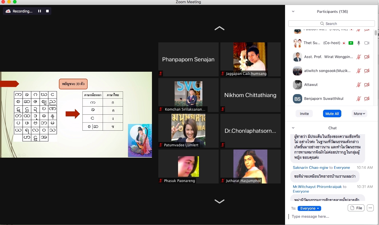Select Asst. Prof. Wirat avatar
This screenshot has height=225, width=379.
(x=298, y=57)
